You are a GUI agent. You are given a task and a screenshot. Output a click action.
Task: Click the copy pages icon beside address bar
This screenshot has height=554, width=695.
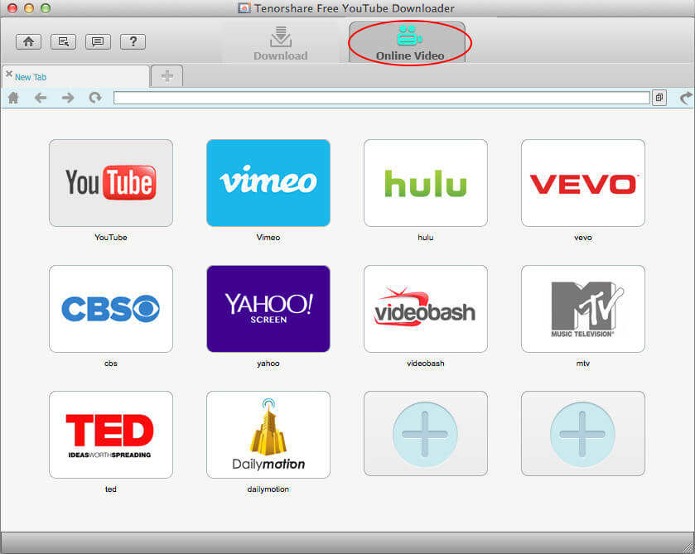(x=659, y=98)
